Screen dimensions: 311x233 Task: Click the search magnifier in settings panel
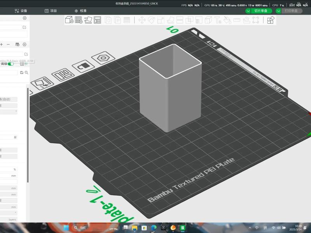[x=26, y=73]
